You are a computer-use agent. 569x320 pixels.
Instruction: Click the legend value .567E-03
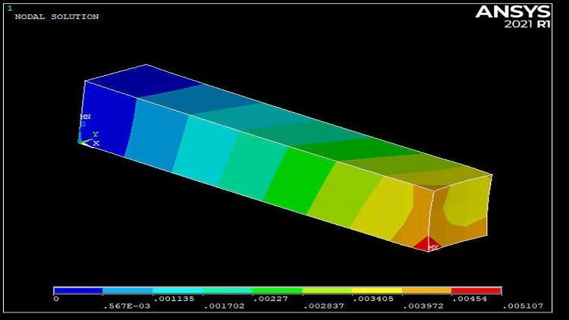[127, 306]
